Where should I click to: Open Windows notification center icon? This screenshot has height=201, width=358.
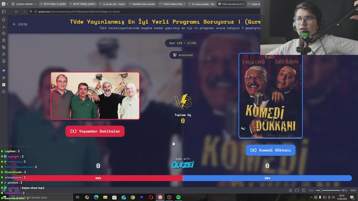[352, 197]
